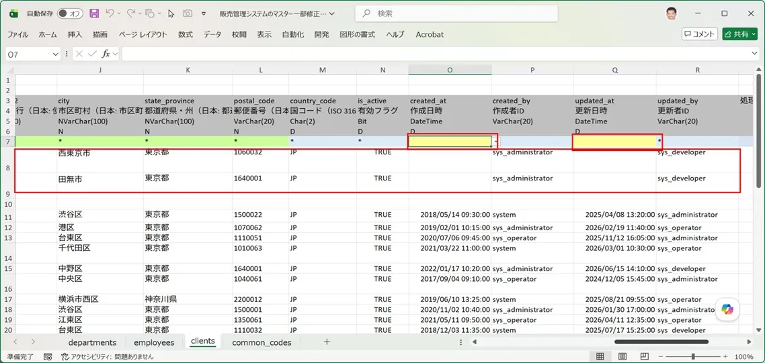The image size is (765, 363).
Task: Click the zoom slider handle
Action: (692, 357)
